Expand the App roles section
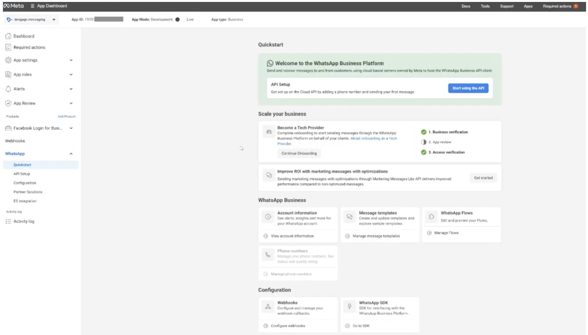The height and width of the screenshot is (335, 588). tap(71, 75)
